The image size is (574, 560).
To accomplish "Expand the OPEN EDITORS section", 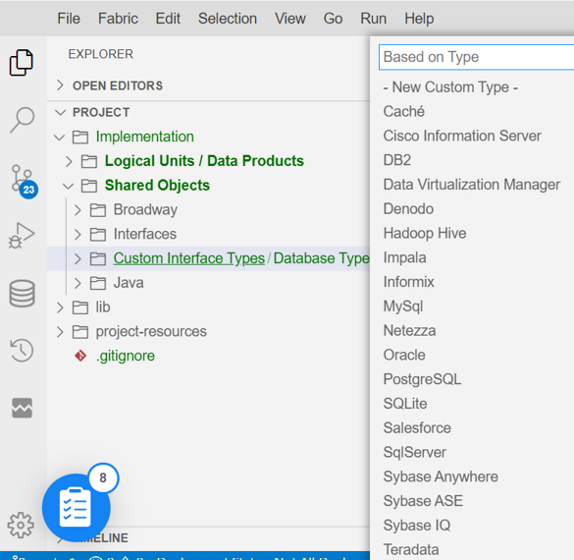I will (x=60, y=85).
